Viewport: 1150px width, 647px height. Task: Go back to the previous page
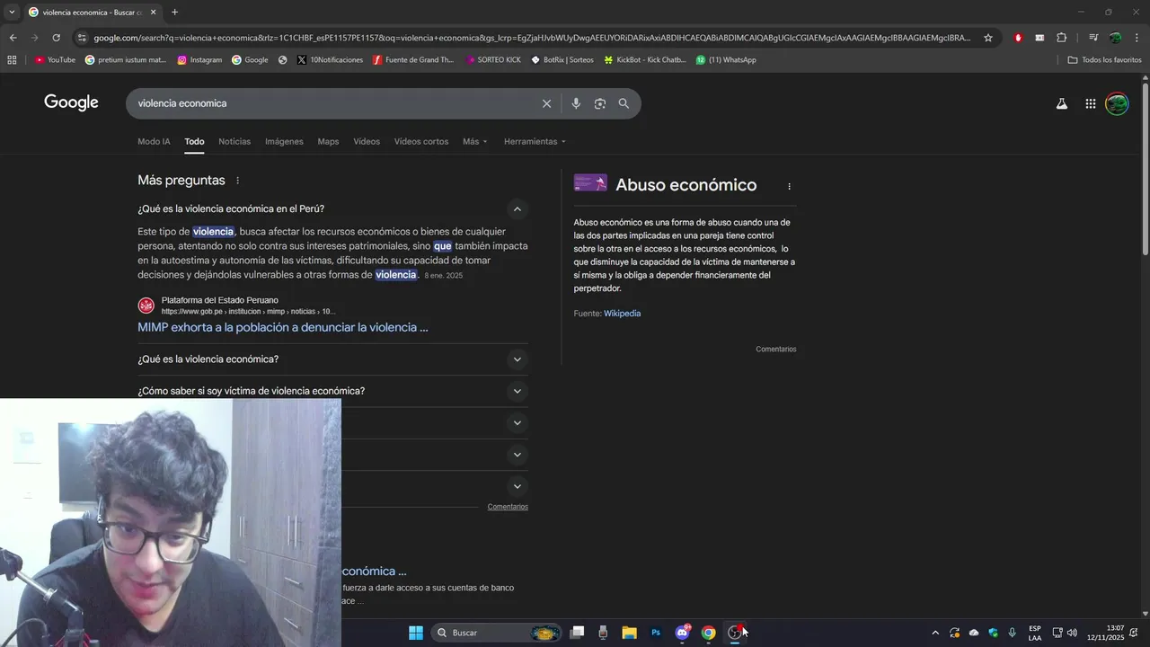click(13, 38)
